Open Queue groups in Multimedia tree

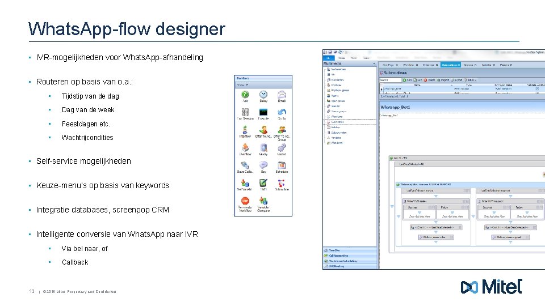click(337, 112)
